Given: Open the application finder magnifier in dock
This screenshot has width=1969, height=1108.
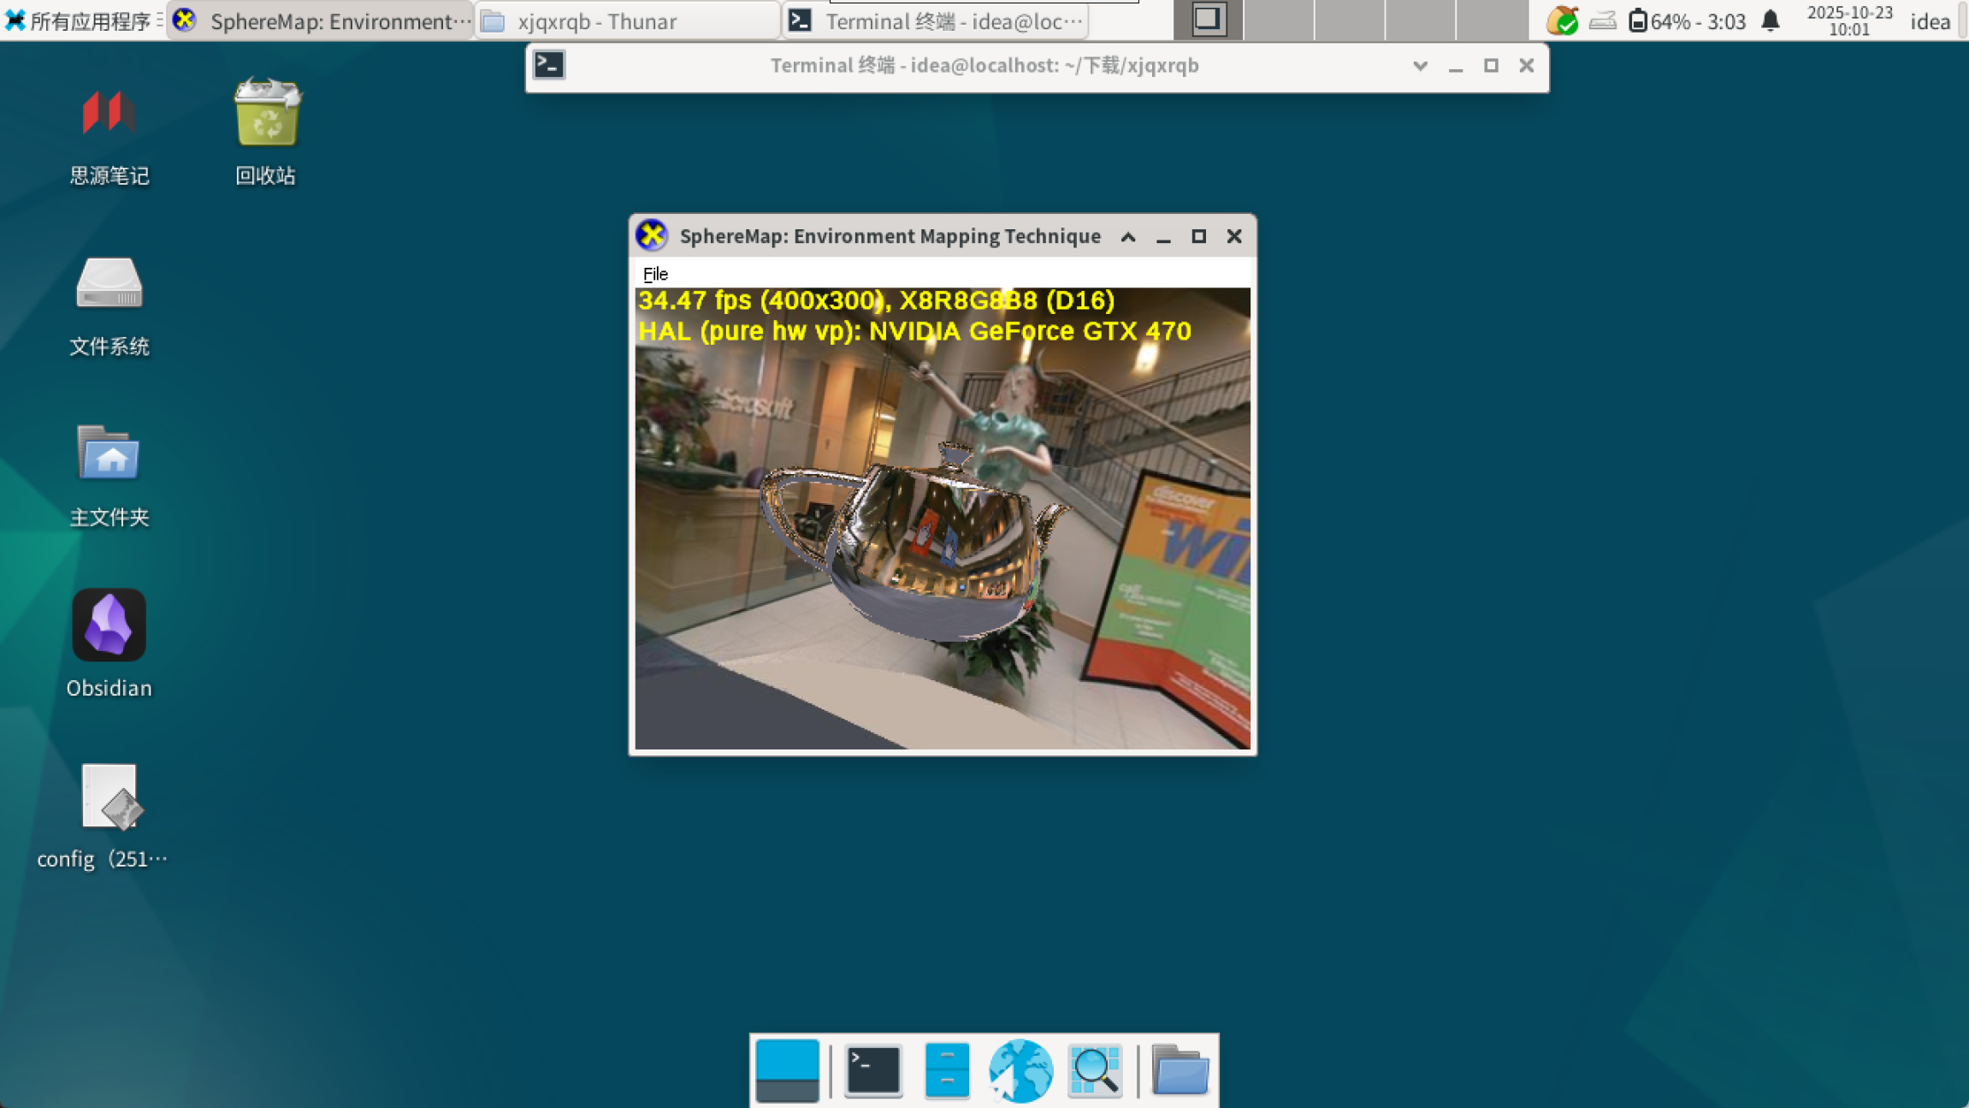Looking at the screenshot, I should pos(1095,1070).
